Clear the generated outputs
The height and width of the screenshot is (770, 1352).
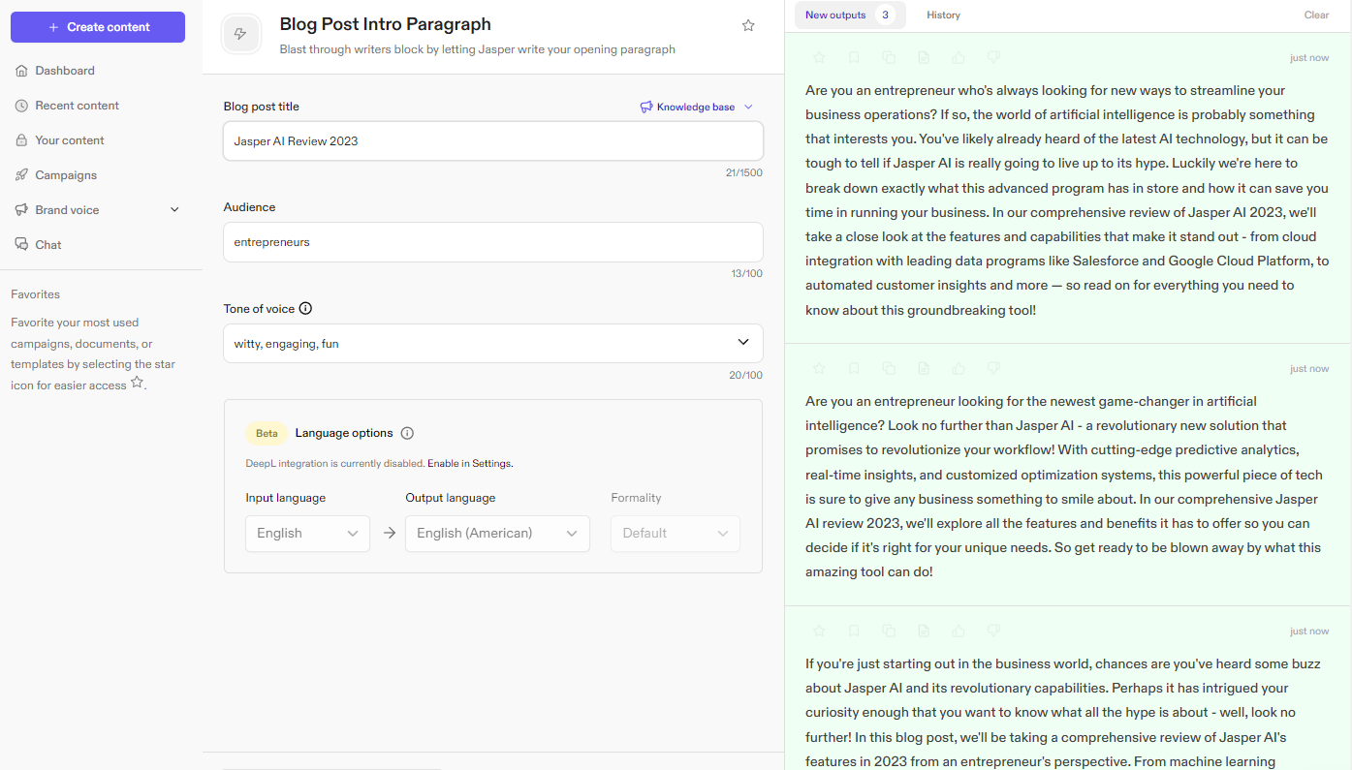tap(1316, 15)
